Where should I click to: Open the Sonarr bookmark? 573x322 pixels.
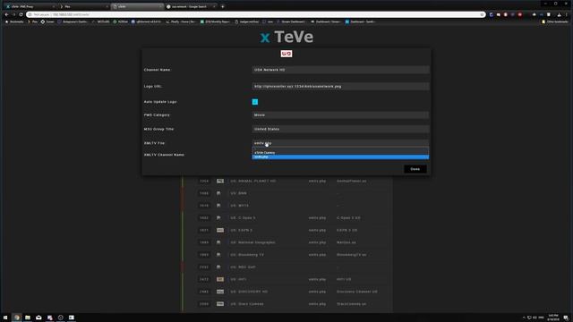coord(47,21)
